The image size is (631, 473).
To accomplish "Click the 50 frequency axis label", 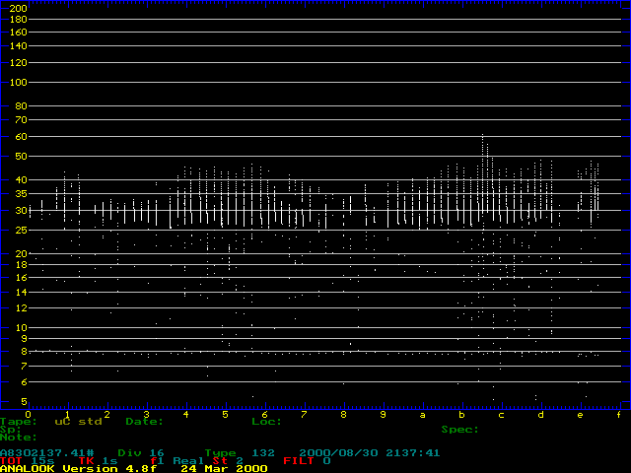I will (x=21, y=157).
